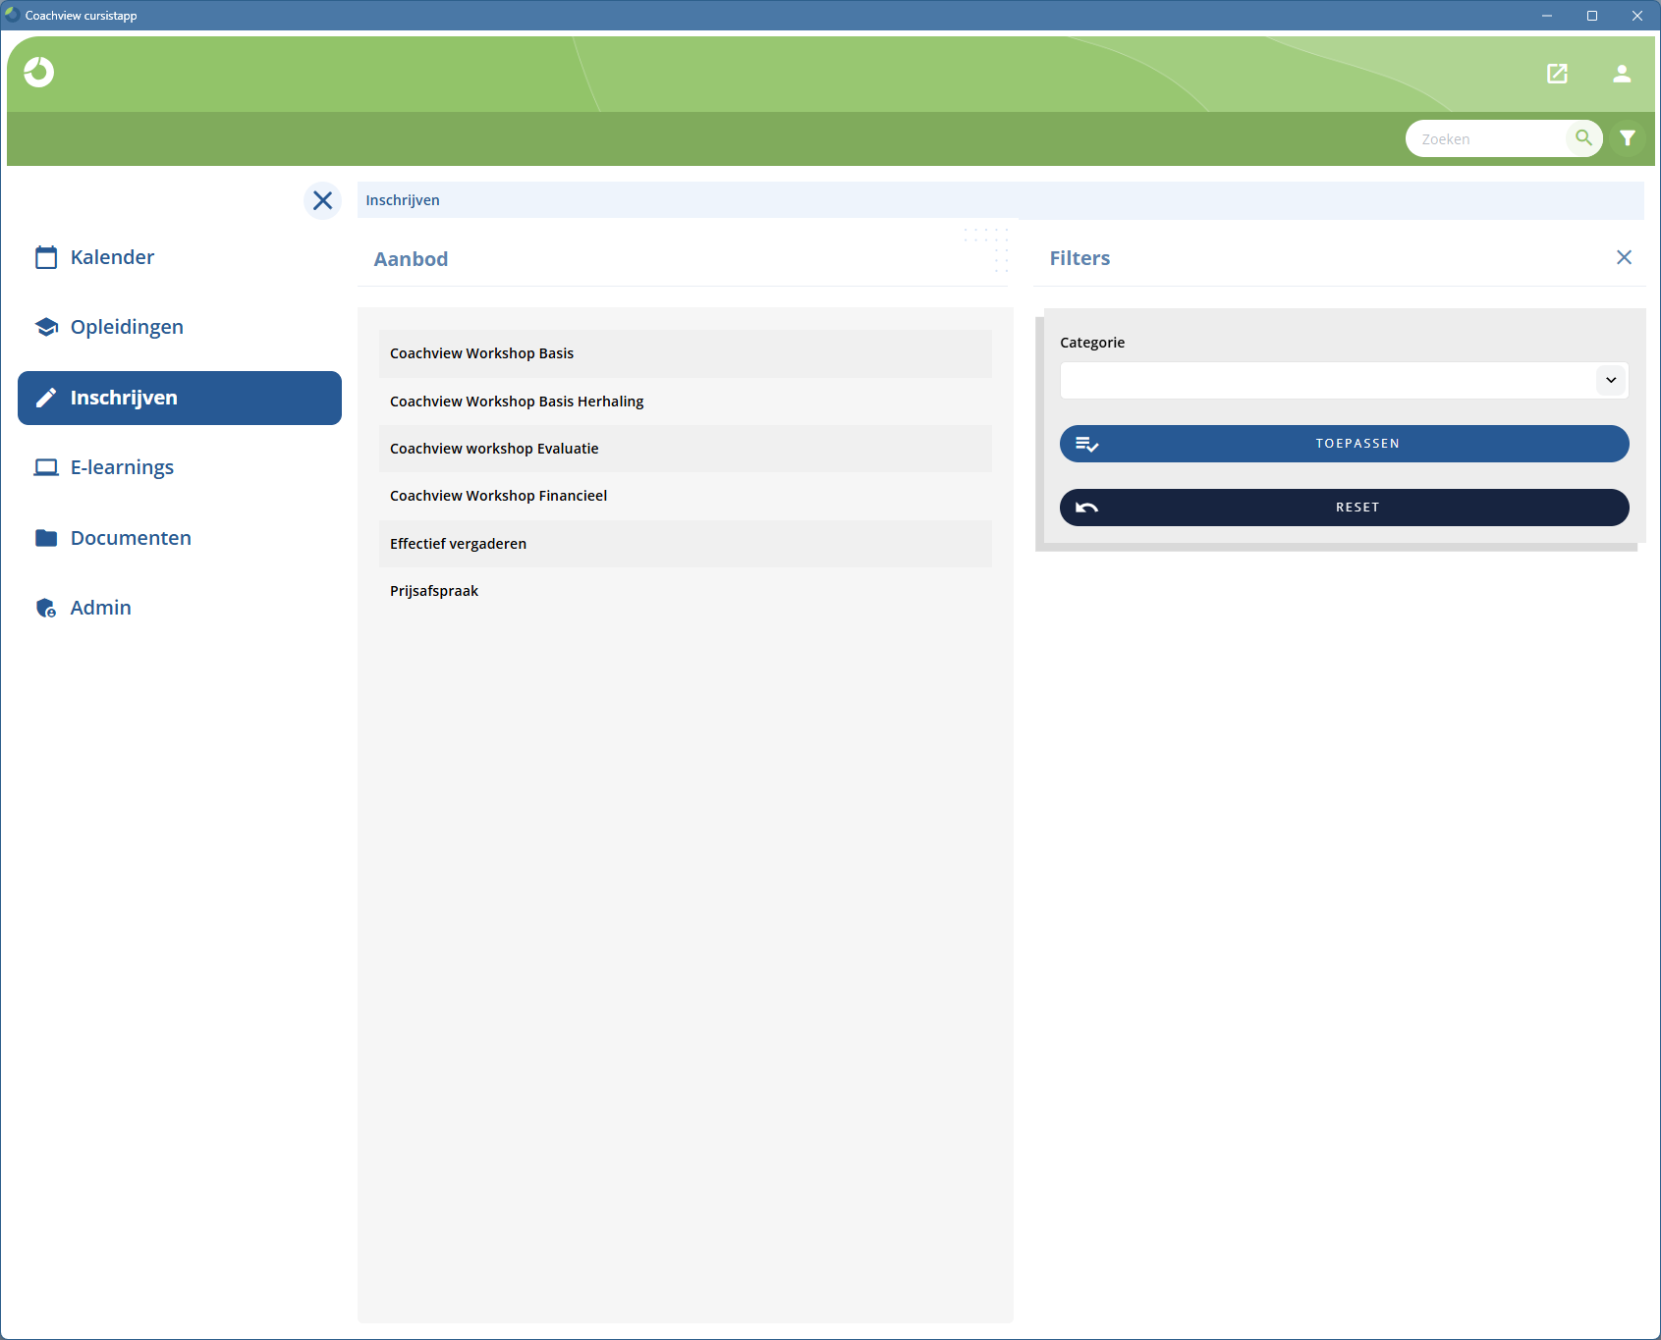Go to Opleidingen in sidebar

pyautogui.click(x=180, y=327)
